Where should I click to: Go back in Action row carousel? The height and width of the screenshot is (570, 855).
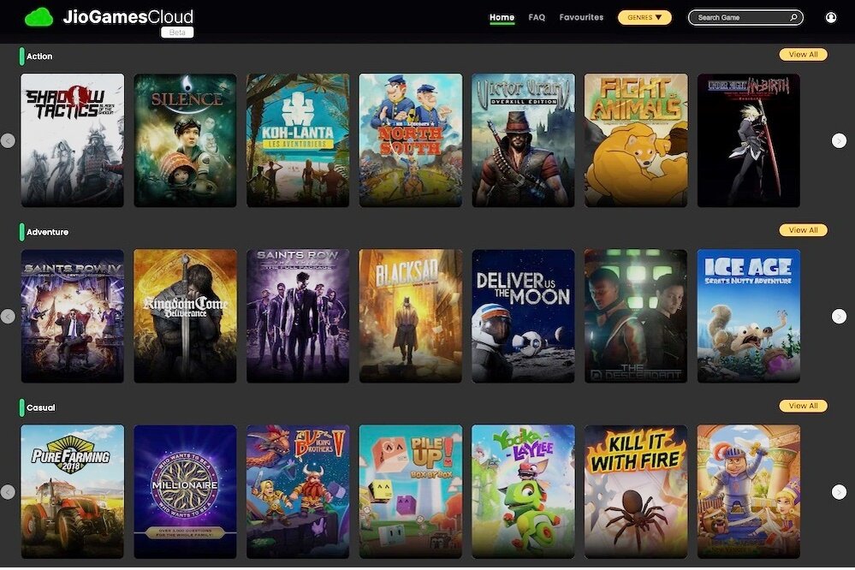pyautogui.click(x=8, y=140)
